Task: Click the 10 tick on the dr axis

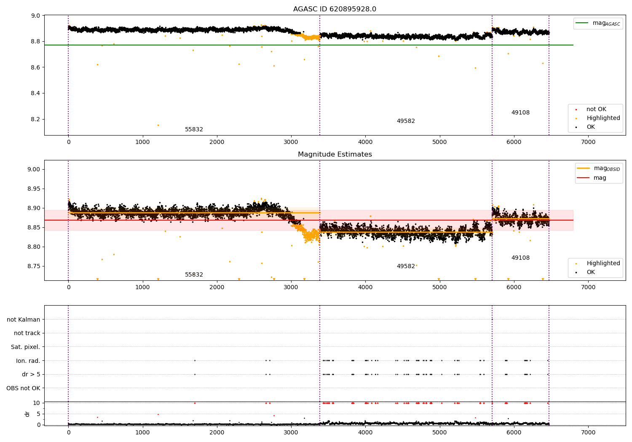Action: [x=37, y=403]
